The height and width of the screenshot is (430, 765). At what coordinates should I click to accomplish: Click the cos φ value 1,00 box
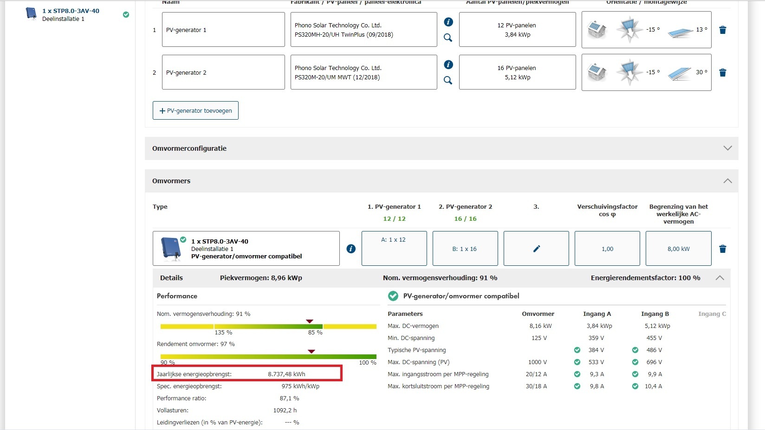click(x=607, y=249)
